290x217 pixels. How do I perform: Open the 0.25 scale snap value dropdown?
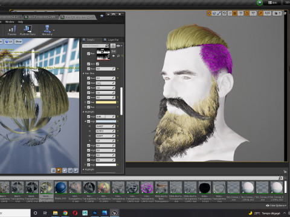click(x=267, y=13)
